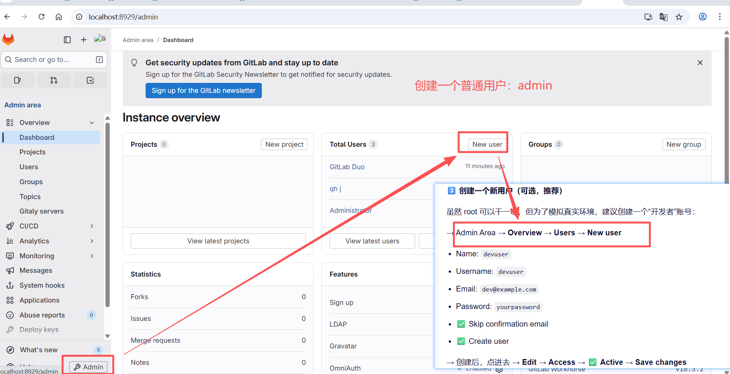
Task: Click the main page vertical scrollbar
Action: 727,111
